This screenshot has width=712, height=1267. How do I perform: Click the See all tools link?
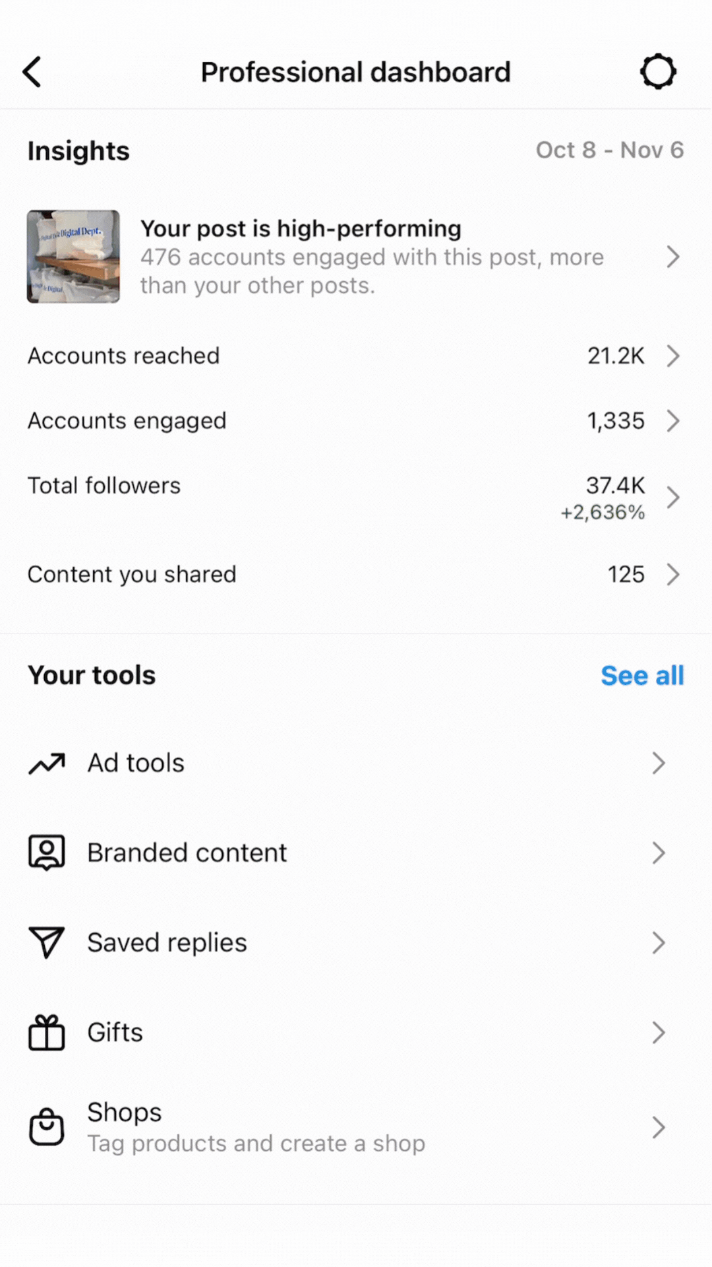[642, 676]
